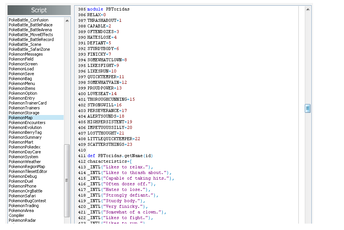Choose PokemonBerryTag script
This screenshot has height=230, width=344.
click(x=25, y=132)
